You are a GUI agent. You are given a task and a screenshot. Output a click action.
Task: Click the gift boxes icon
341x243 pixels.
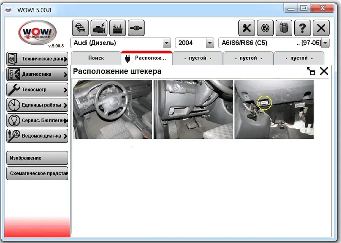(284, 28)
